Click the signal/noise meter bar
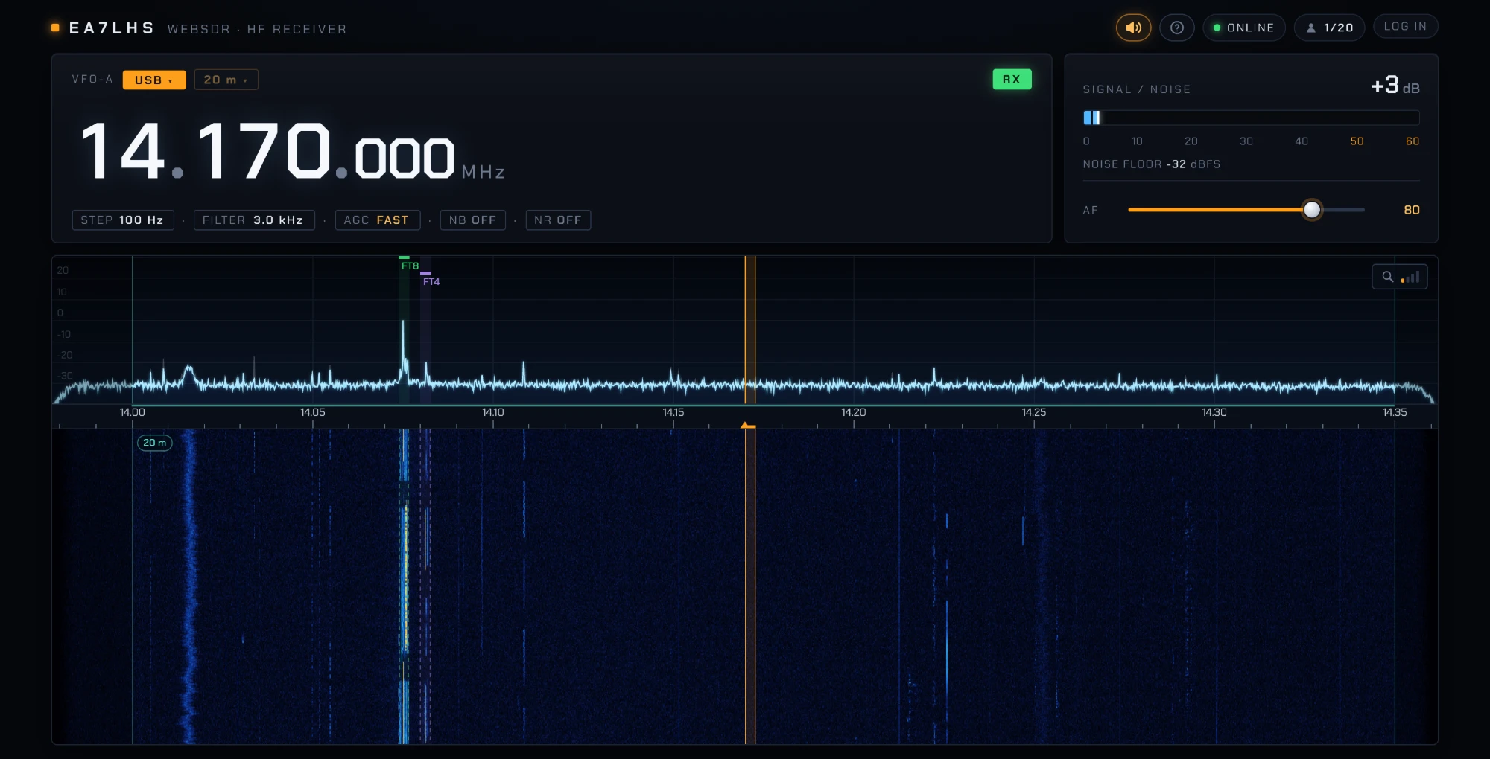This screenshot has width=1490, height=759. [x=1251, y=118]
